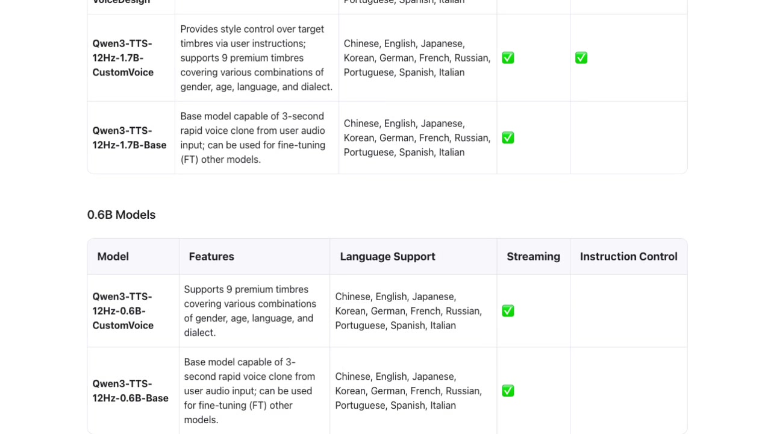Click the 1.7B-Base voice clone description
771x434 pixels.
253,138
